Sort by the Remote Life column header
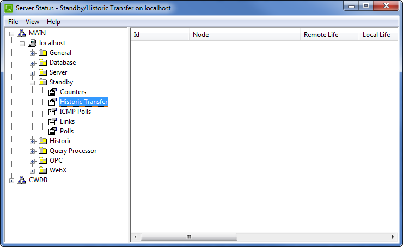The image size is (403, 247). coord(329,35)
